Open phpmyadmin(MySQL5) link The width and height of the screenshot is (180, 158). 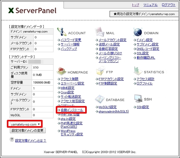click(114, 111)
